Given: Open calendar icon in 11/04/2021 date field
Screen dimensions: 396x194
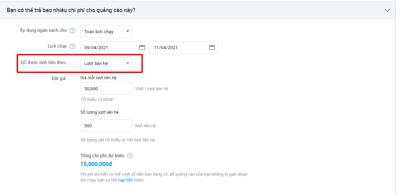Looking at the screenshot, I should (212, 47).
